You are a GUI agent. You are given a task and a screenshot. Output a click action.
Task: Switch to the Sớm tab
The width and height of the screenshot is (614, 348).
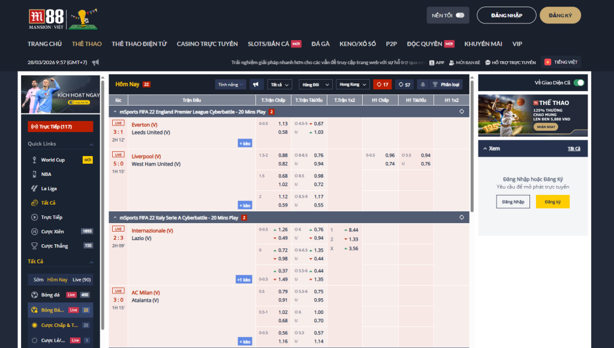[38, 280]
